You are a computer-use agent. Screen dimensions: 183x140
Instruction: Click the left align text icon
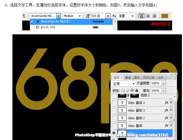click(142, 16)
